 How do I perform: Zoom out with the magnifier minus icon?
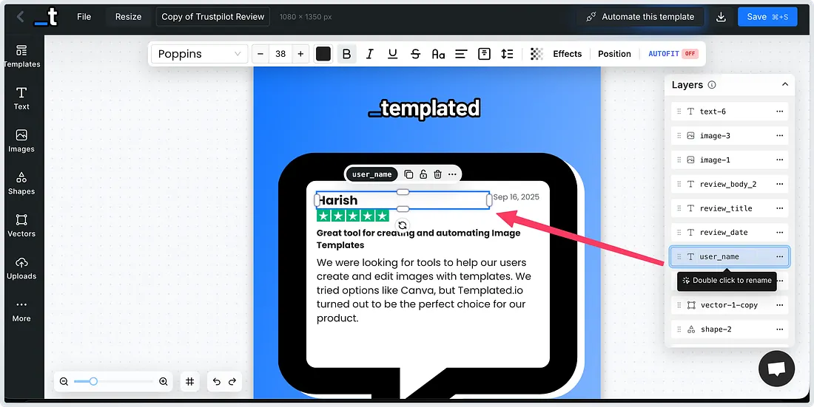tap(64, 382)
